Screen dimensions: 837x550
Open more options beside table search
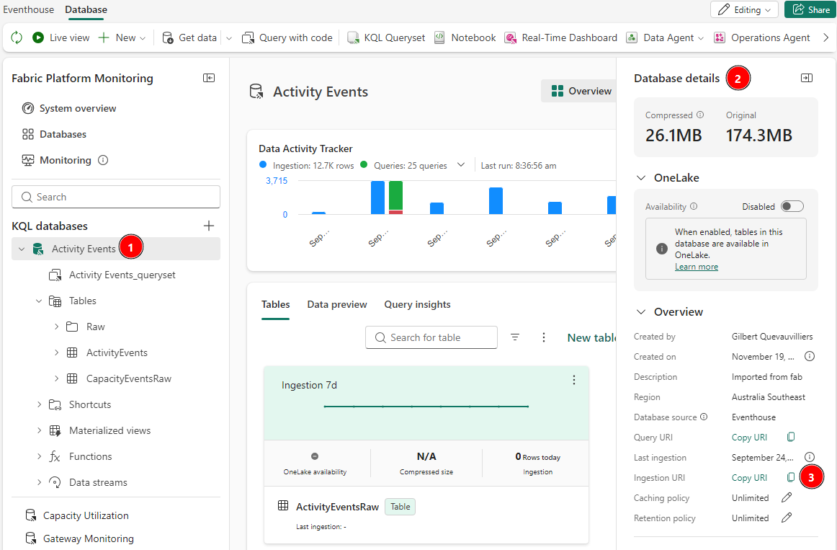point(543,337)
